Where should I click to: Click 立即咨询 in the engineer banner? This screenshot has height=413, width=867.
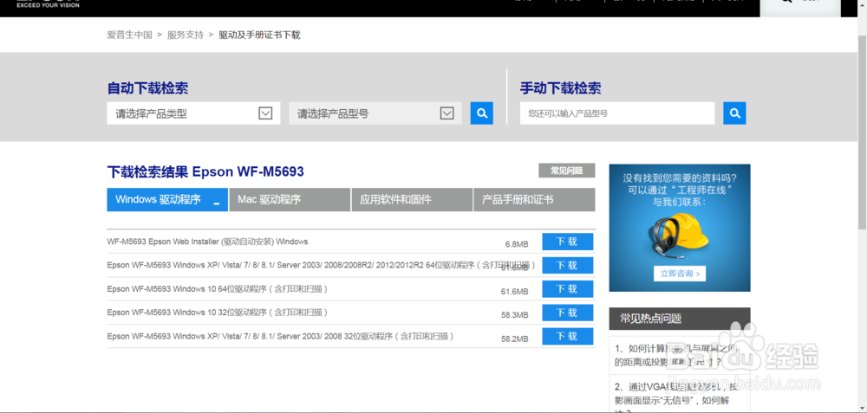pos(680,274)
